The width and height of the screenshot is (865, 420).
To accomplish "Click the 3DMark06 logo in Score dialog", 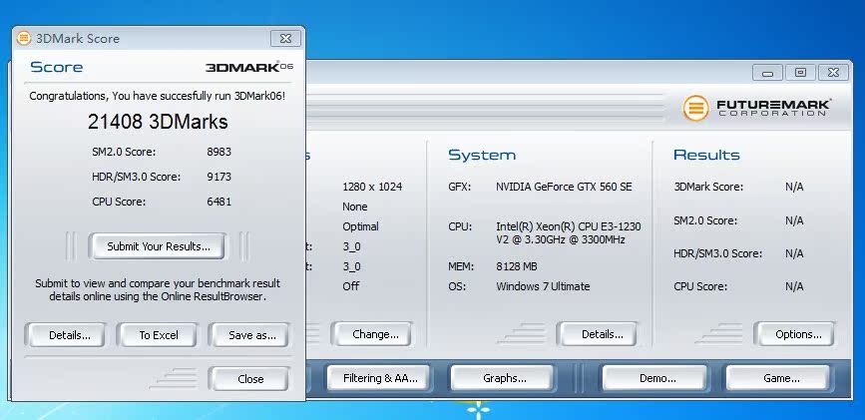I will click(249, 68).
